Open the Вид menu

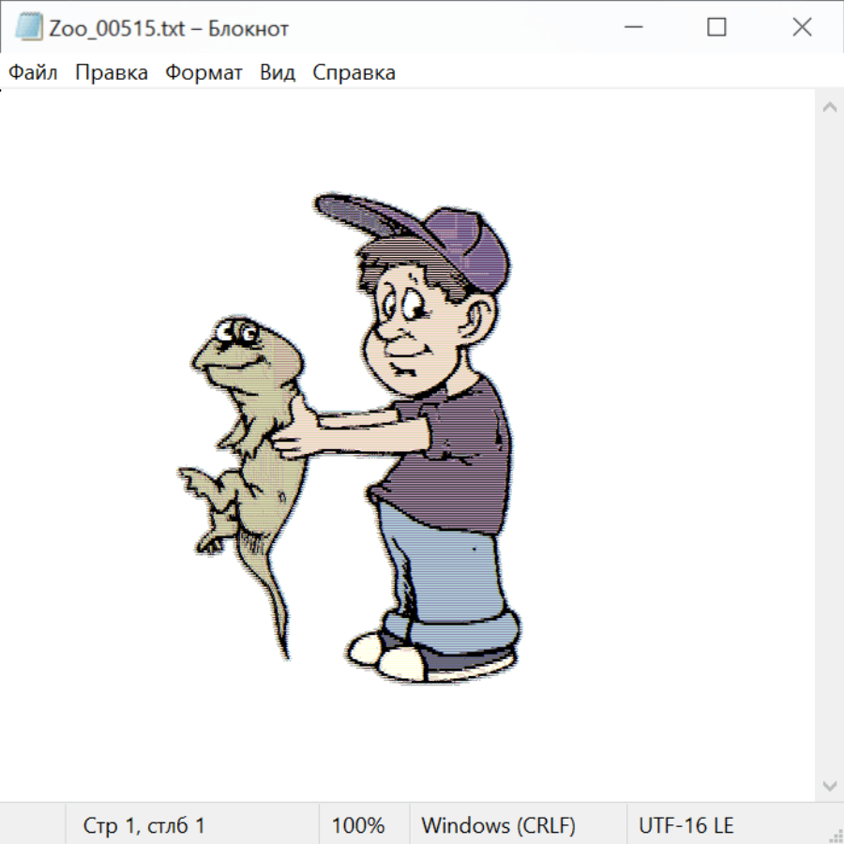pyautogui.click(x=278, y=72)
